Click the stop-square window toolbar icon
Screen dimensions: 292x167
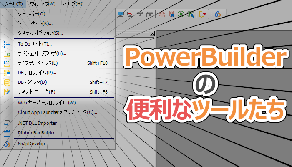149,14
